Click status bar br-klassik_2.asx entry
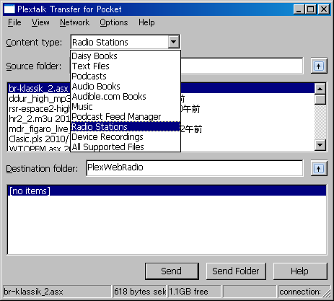Screen dimensions: 334x301 point(57,292)
